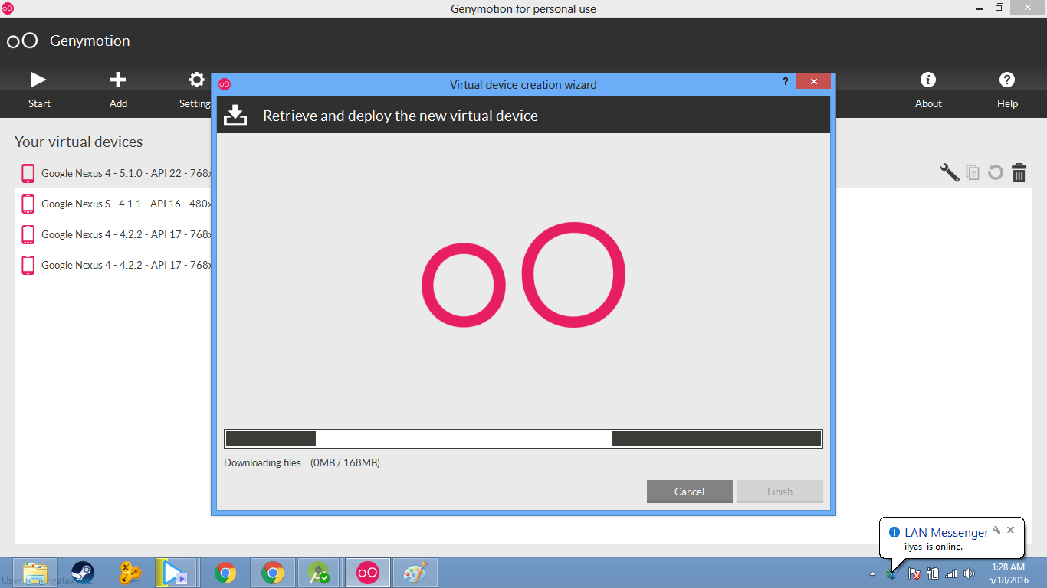Open the media player taskbar icon
The height and width of the screenshot is (588, 1047).
(176, 573)
